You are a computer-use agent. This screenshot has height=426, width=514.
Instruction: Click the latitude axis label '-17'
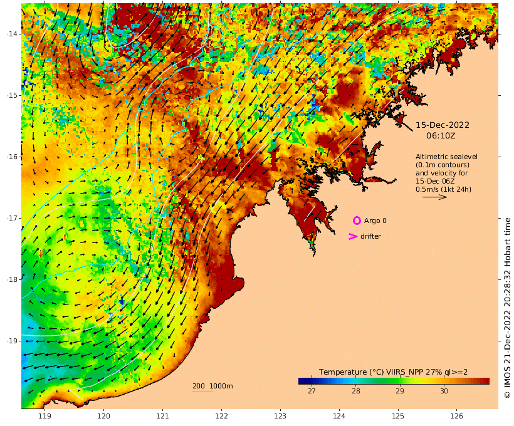[x=12, y=218]
